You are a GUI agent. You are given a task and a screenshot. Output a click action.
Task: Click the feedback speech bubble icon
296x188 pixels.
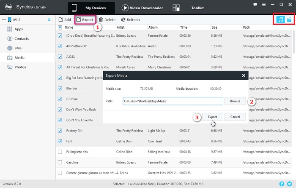[255, 5]
